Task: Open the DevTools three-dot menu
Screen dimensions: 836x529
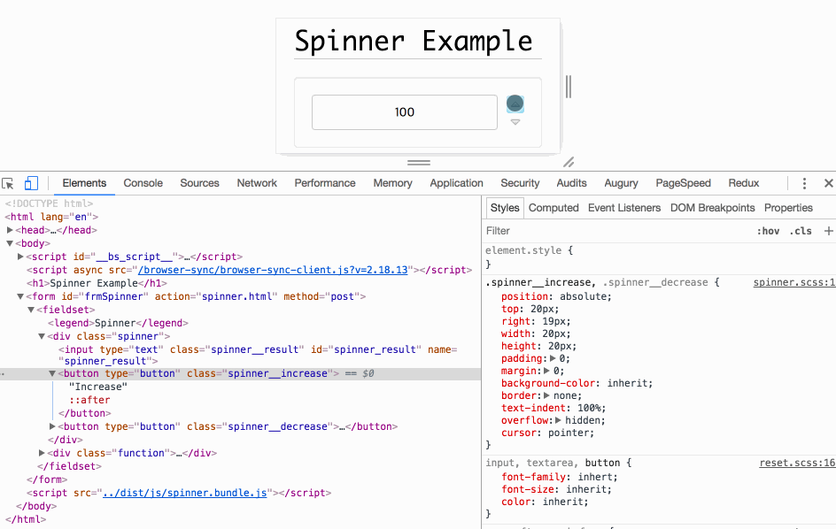Action: click(804, 183)
